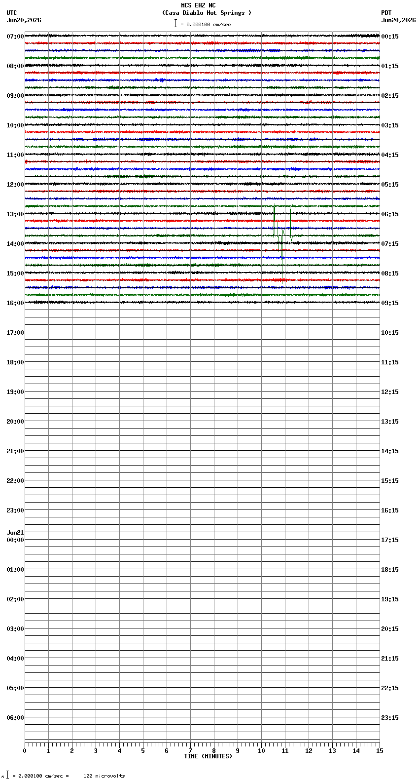Image resolution: width=419 pixels, height=782 pixels.
Task: Click the UTC label at top left
Action: [12, 13]
